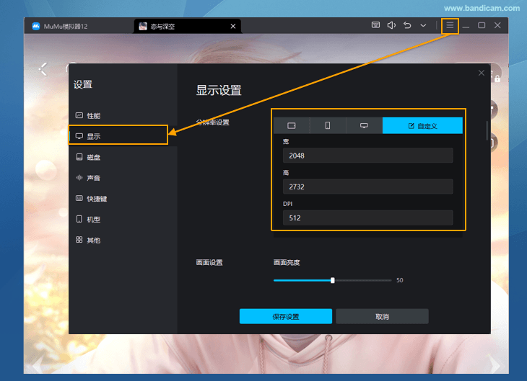Image resolution: width=527 pixels, height=381 pixels.
Task: Click the 设置 title in sidebar
Action: (83, 84)
